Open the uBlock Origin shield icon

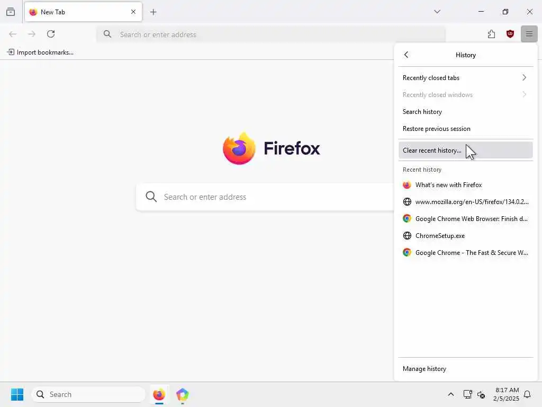coord(510,34)
